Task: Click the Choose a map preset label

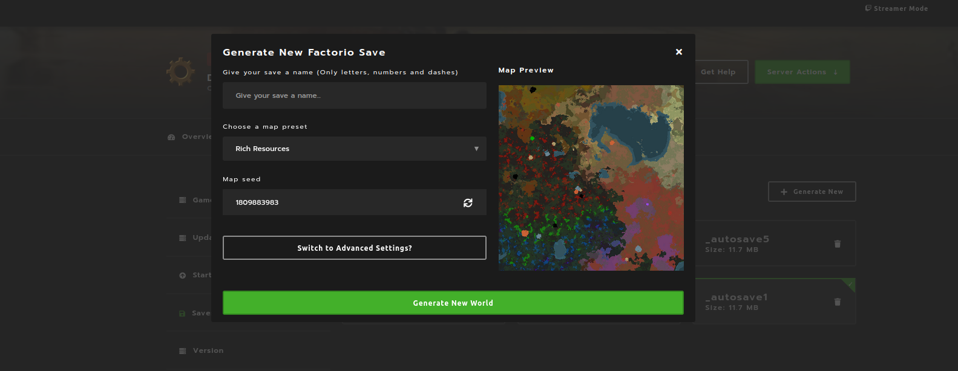Action: click(x=265, y=127)
